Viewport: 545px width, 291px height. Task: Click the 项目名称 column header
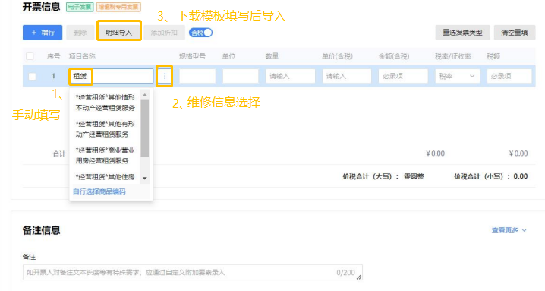(x=83, y=56)
